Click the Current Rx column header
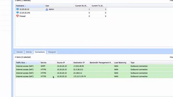 pos(82,6)
